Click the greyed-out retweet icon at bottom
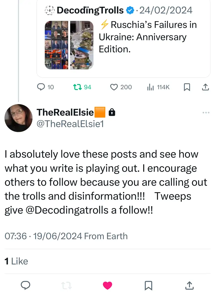 click(66, 285)
